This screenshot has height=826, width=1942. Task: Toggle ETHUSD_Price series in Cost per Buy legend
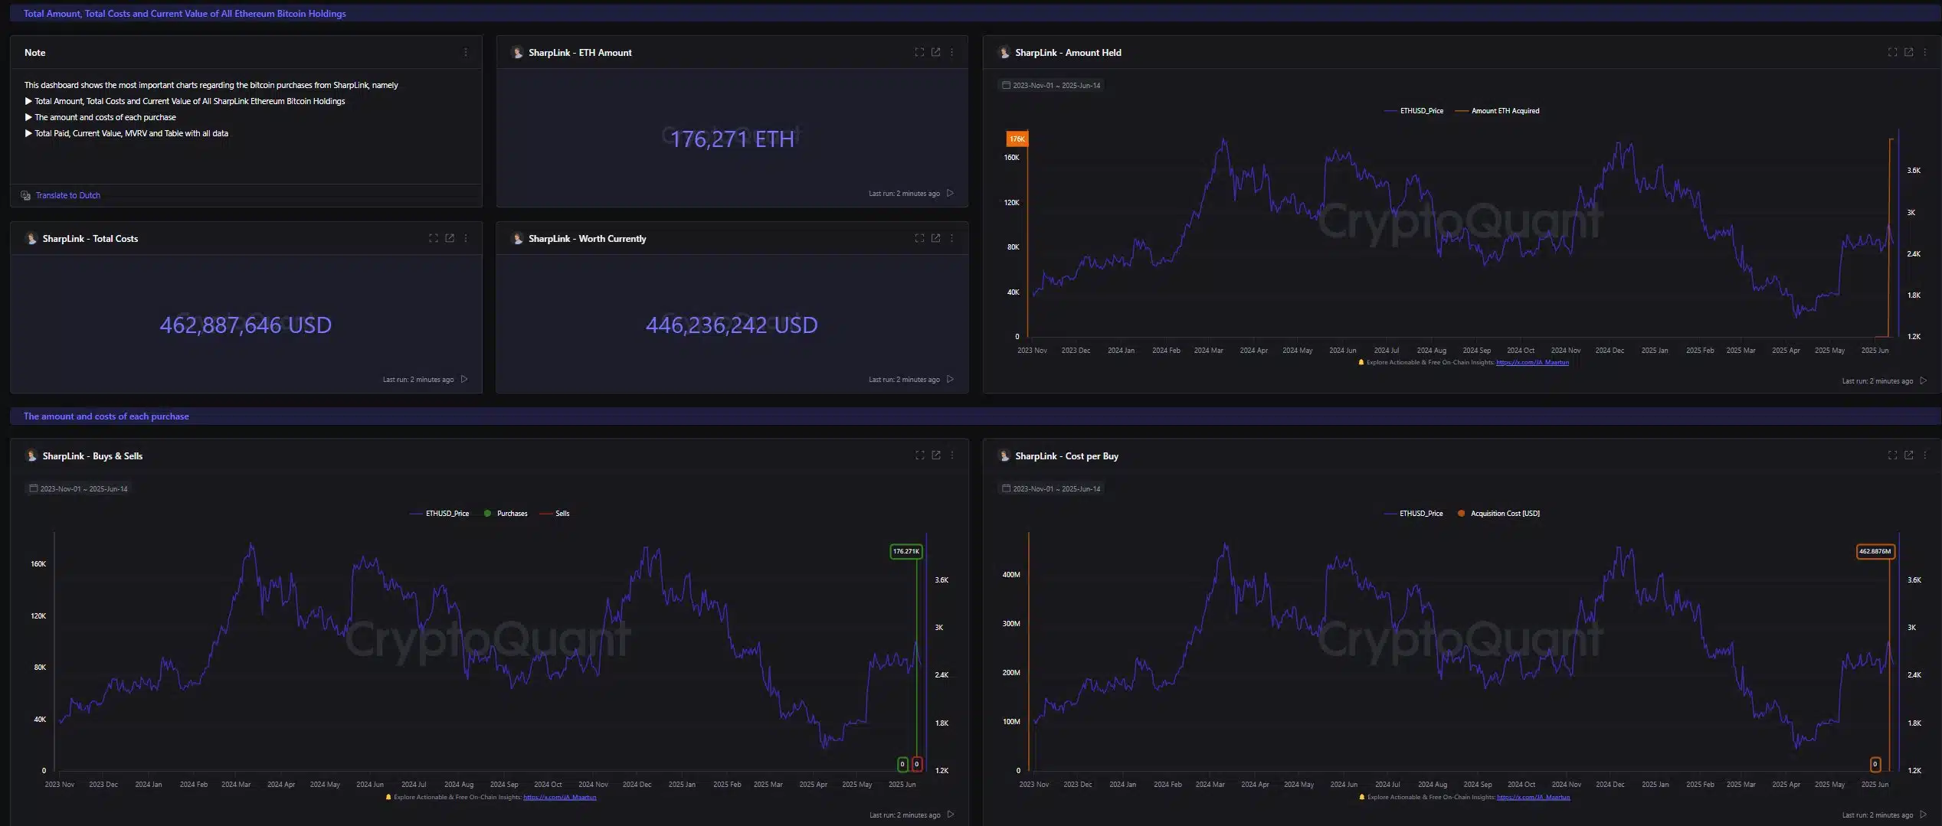pyautogui.click(x=1413, y=514)
